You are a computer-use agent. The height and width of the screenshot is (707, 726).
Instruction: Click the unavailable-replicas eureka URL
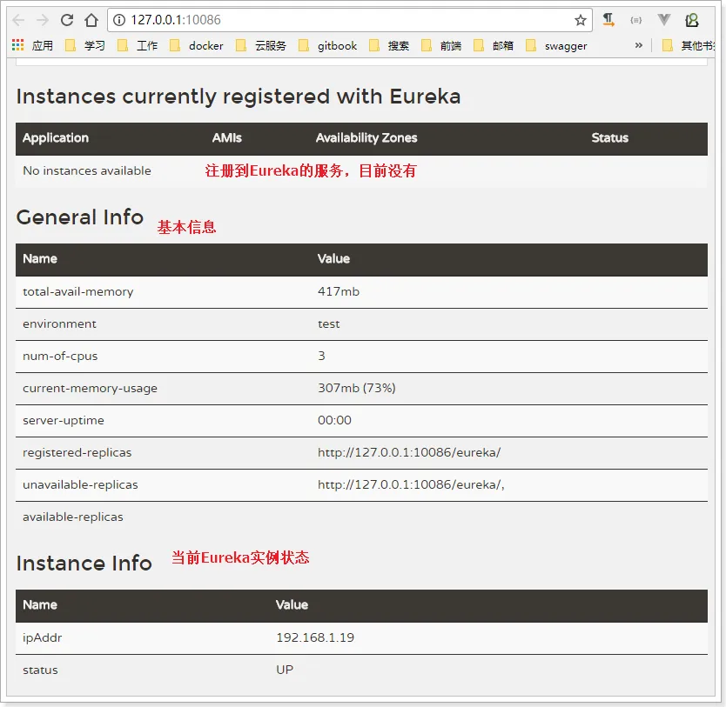tap(411, 484)
